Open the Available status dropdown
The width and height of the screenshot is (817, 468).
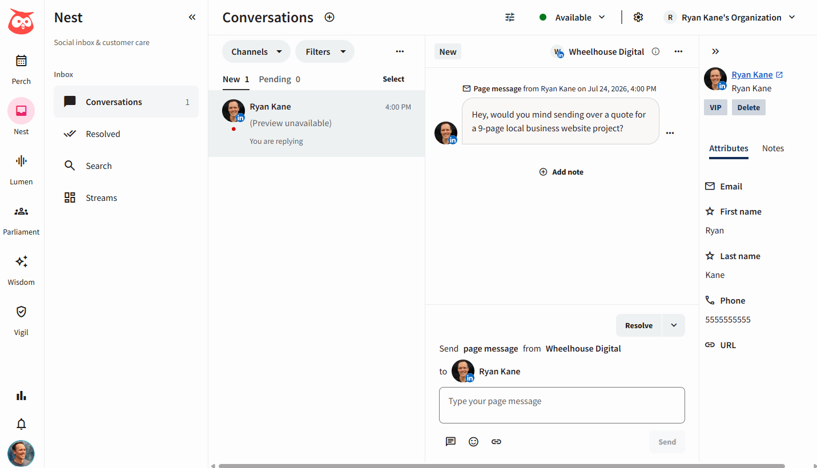coord(573,17)
